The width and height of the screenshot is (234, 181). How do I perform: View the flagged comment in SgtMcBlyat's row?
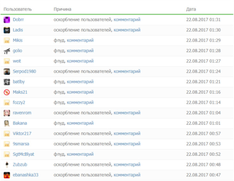[80, 154]
